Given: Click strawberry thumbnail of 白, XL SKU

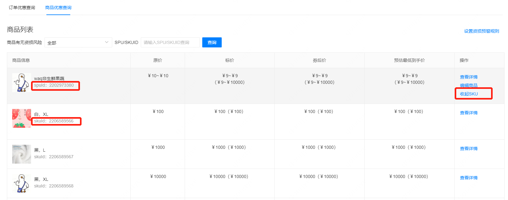Looking at the screenshot, I should pyautogui.click(x=22, y=118).
